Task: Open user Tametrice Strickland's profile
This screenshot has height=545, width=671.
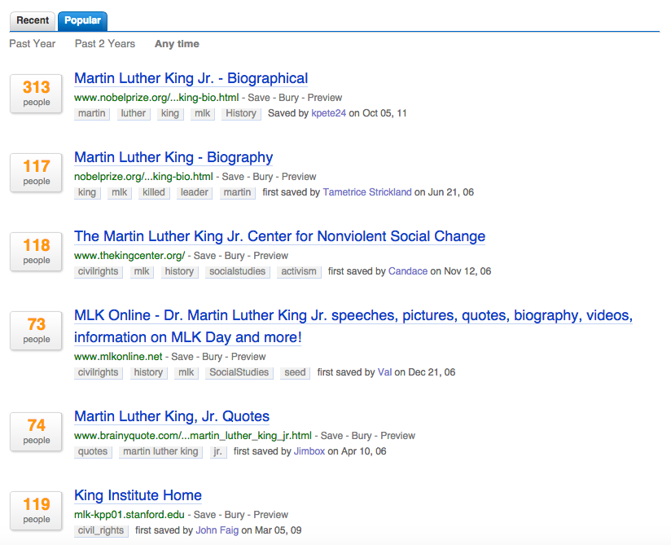Action: [x=366, y=193]
